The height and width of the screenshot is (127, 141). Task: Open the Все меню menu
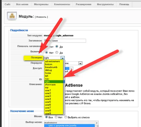point(22,4)
